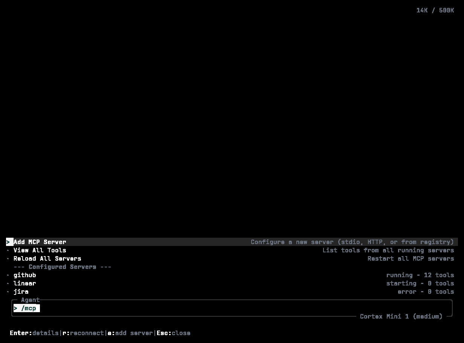Click the 'Configured Servers' section header
Viewport: 464px width, 343px height.
(63, 267)
